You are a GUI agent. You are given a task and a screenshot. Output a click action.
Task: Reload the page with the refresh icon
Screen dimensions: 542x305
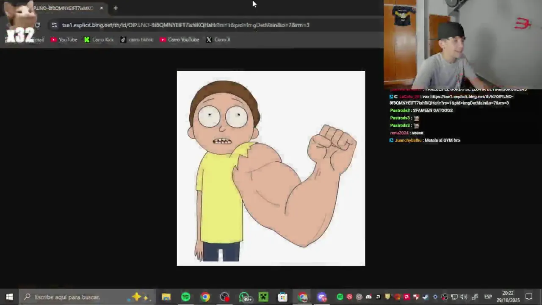pos(37,25)
